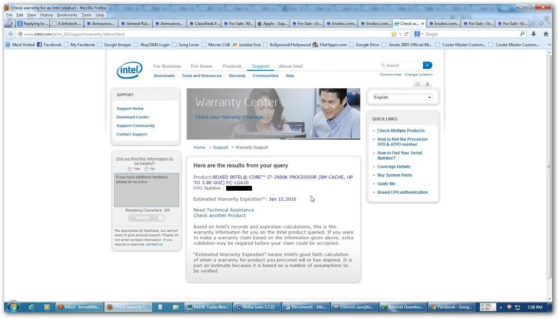Image resolution: width=559 pixels, height=319 pixels.
Task: Expand the bookmarks toolbar overflow chevron
Action: [549, 44]
